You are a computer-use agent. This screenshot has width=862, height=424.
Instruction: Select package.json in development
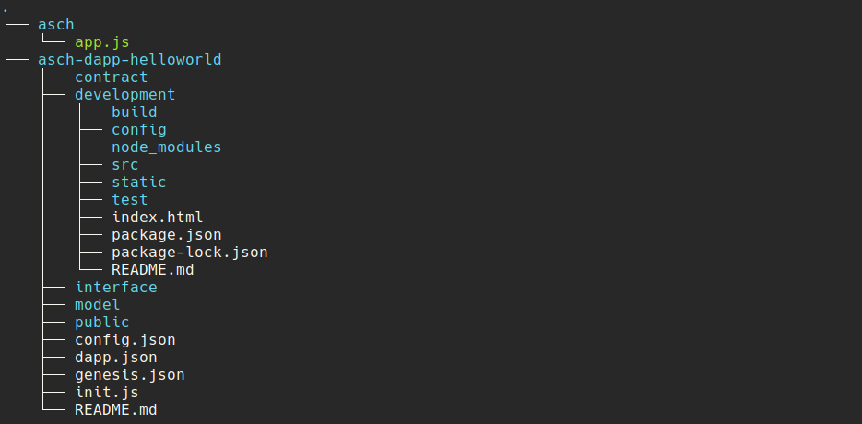167,235
